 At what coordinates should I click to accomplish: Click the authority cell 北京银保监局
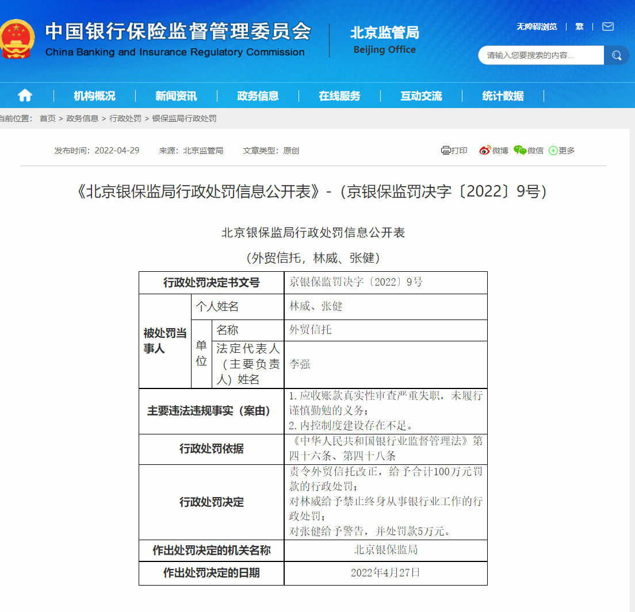[x=385, y=550]
